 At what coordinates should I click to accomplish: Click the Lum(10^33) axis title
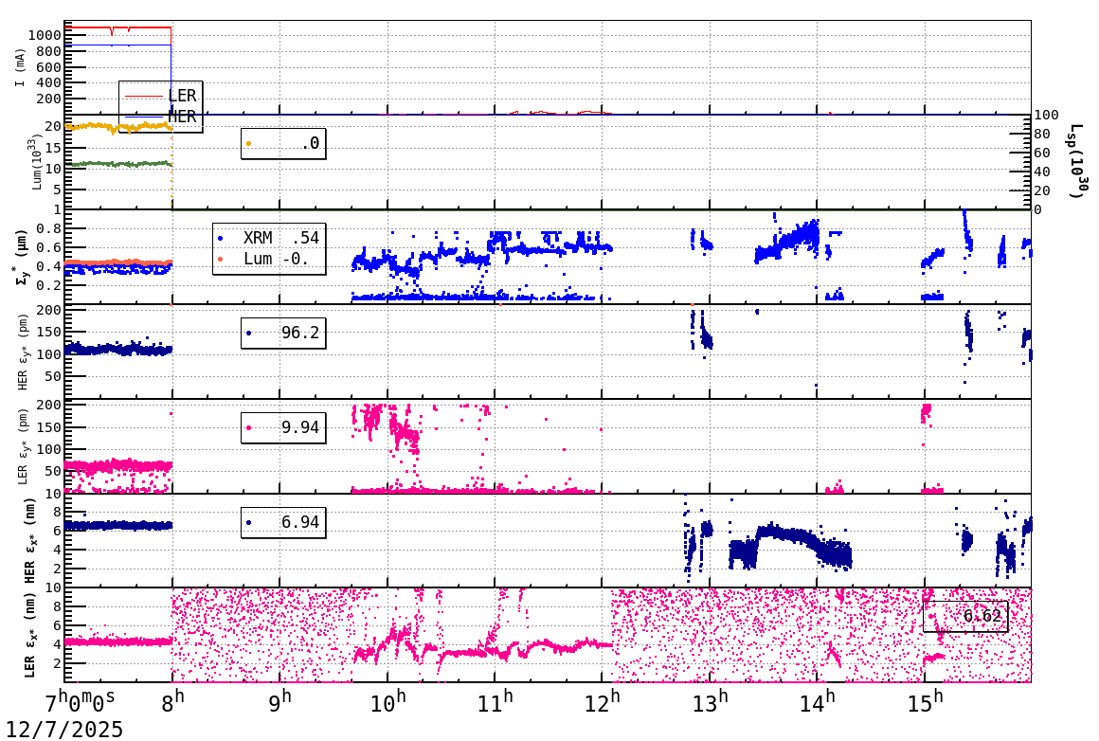(34, 163)
